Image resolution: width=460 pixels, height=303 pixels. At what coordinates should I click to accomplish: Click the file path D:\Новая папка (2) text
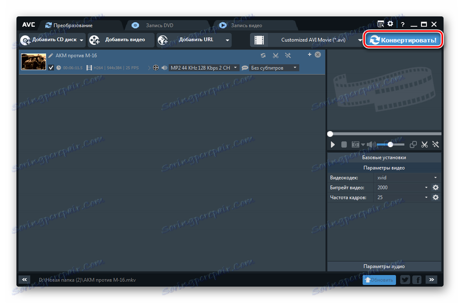[87, 280]
